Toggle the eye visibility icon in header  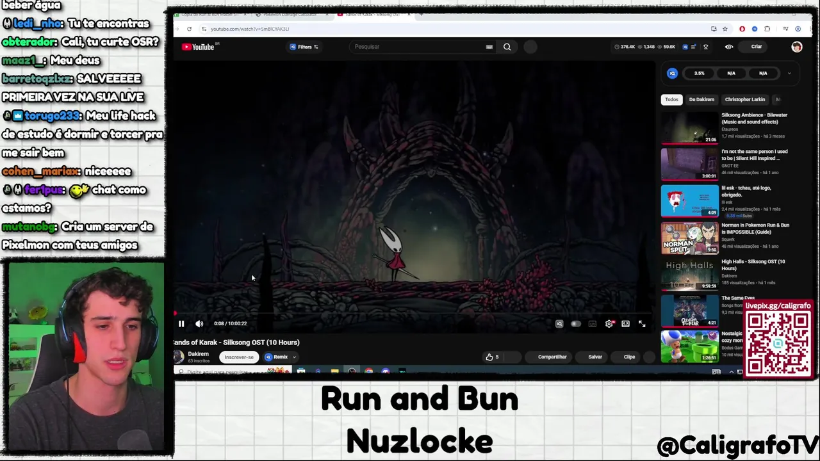pyautogui.click(x=729, y=47)
